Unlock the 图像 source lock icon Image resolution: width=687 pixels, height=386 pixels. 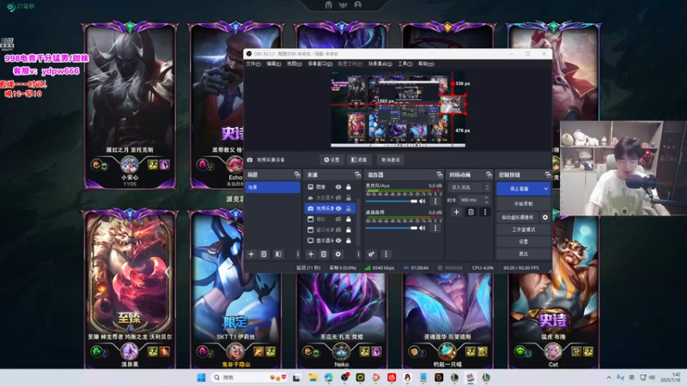(349, 187)
